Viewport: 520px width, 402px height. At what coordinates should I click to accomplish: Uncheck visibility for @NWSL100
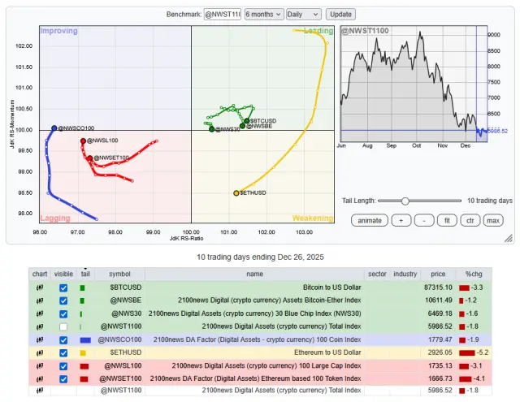(x=63, y=366)
